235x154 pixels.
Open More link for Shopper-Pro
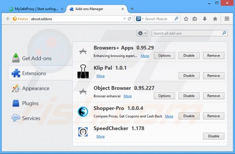pos(169,116)
